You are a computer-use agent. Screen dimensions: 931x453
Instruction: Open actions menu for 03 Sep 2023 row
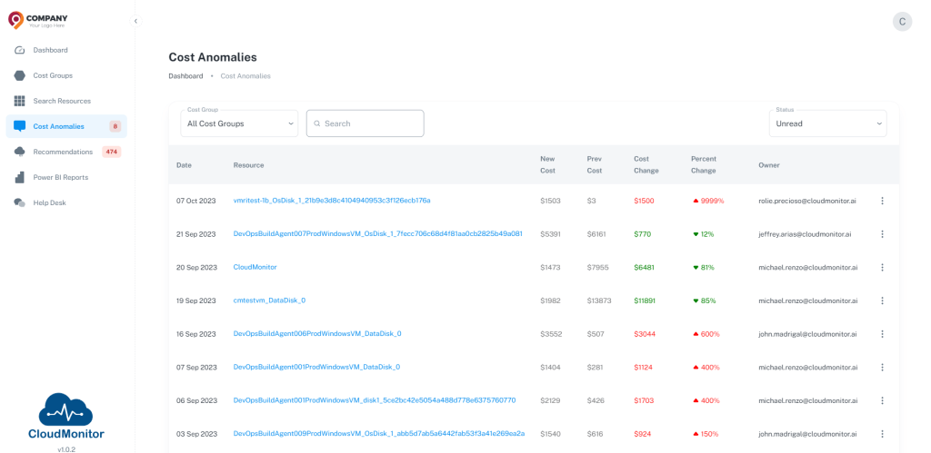tap(882, 433)
